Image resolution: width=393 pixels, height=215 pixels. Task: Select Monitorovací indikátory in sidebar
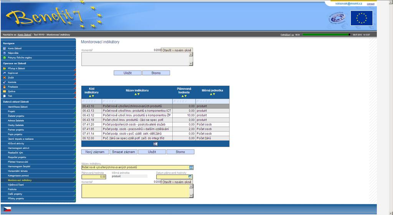[20, 180]
